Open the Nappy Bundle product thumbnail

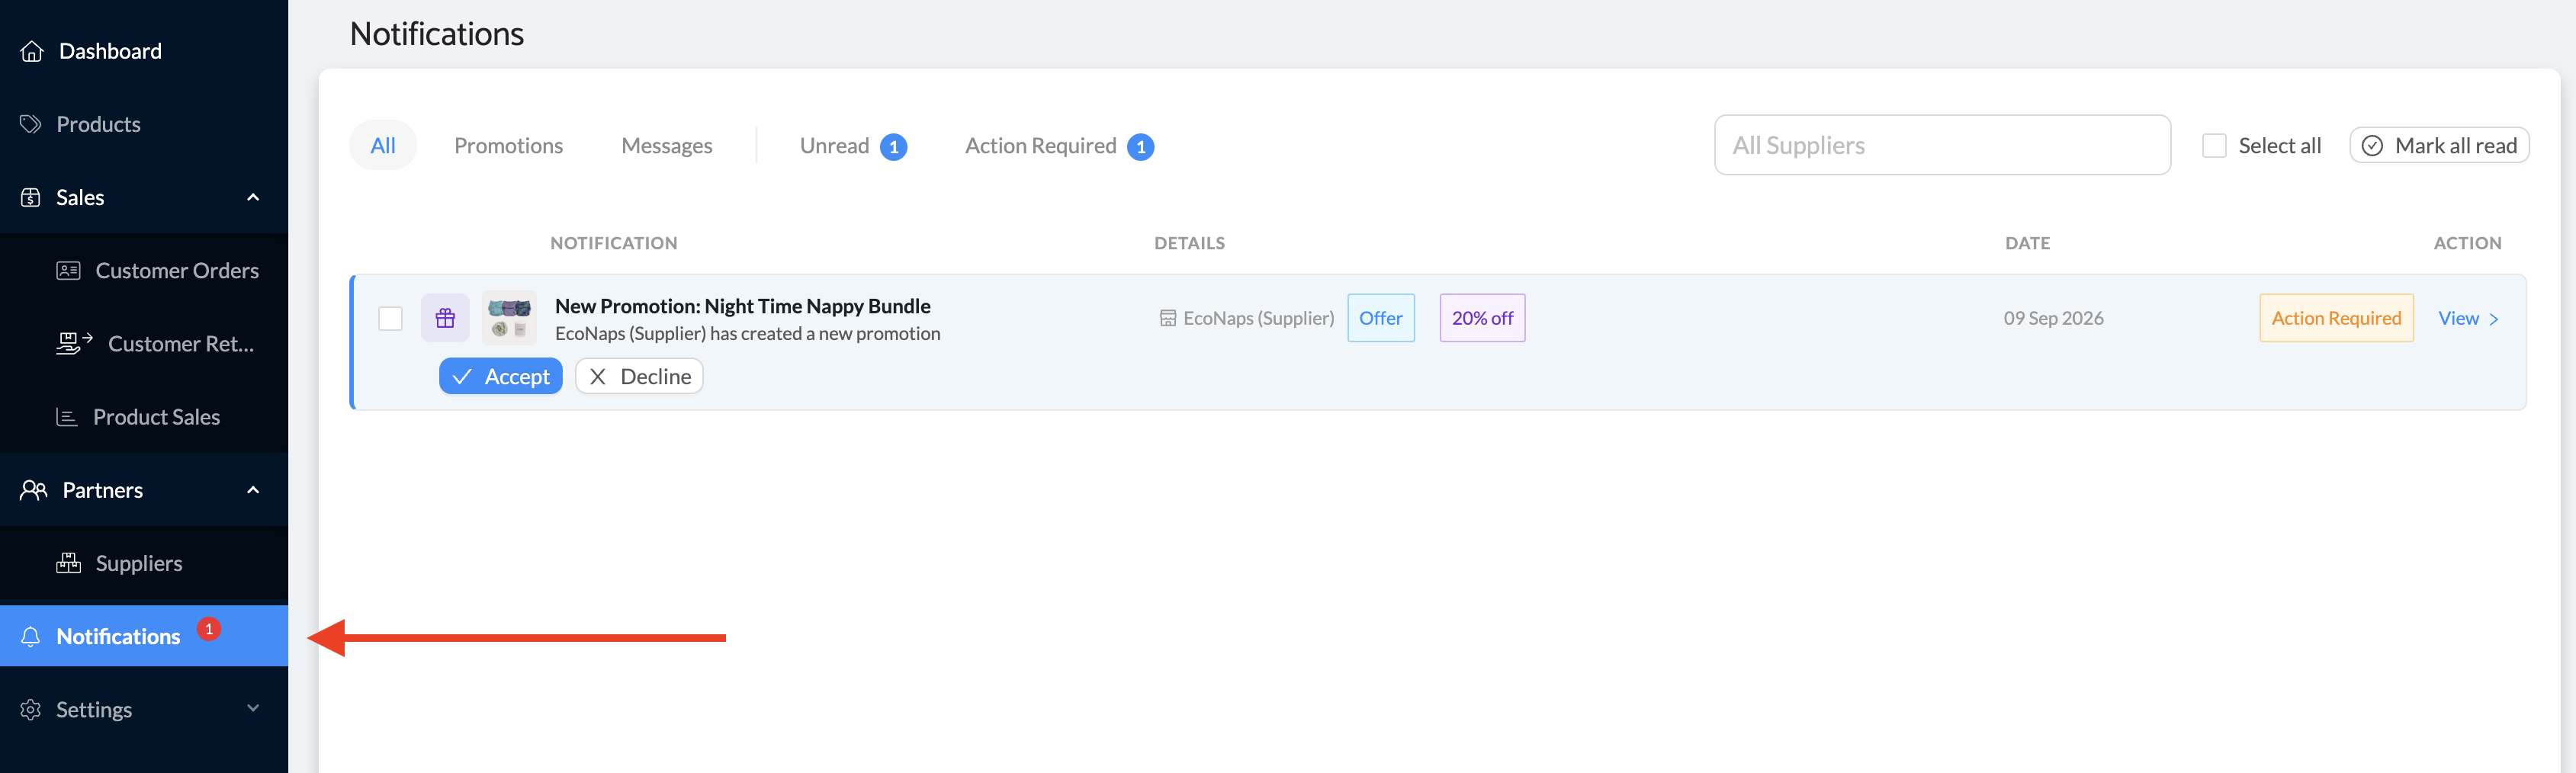509,318
